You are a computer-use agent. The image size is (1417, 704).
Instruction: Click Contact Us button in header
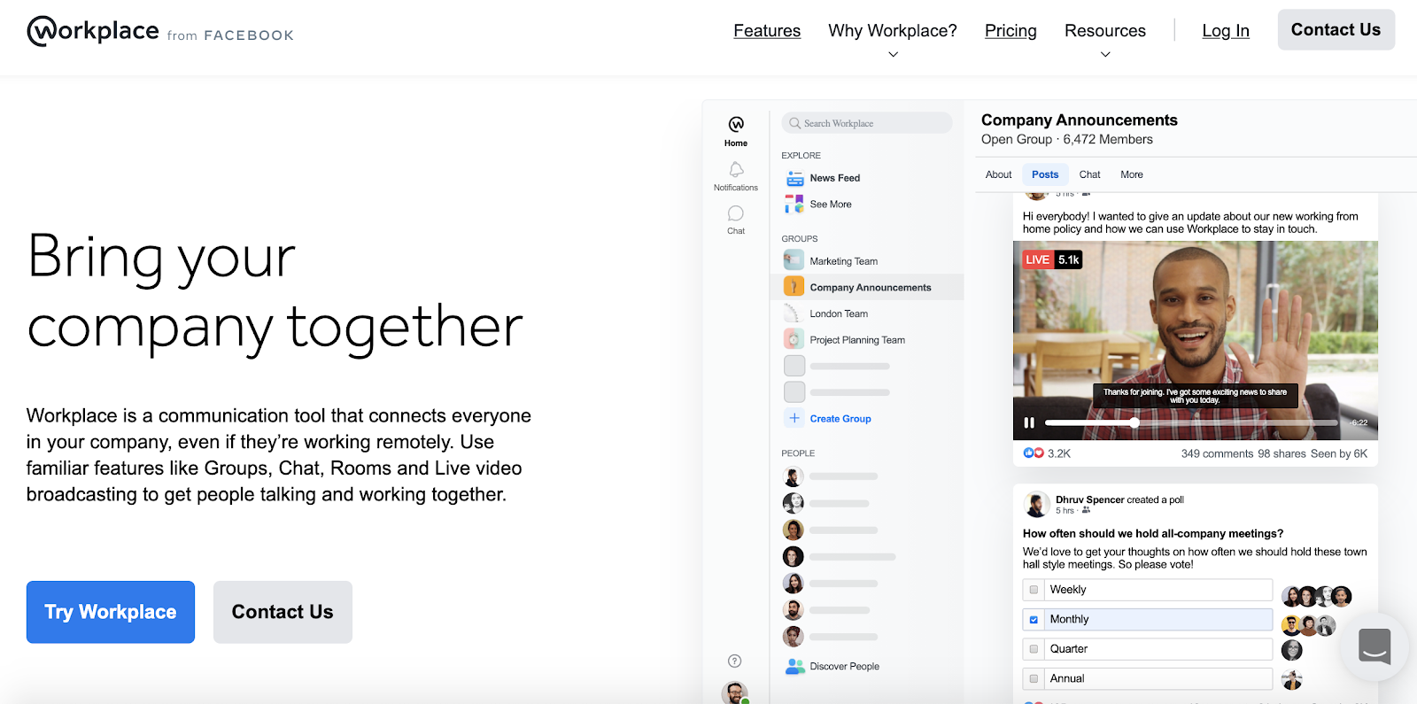(1336, 30)
